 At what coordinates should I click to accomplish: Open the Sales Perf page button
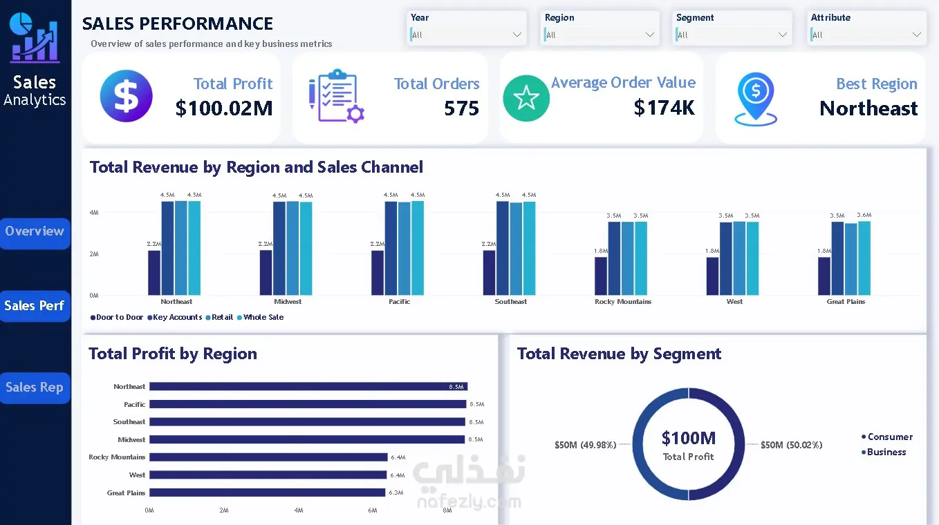coord(35,306)
